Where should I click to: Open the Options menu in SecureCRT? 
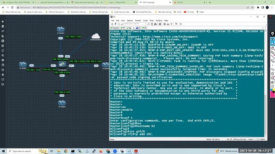tap(130, 21)
